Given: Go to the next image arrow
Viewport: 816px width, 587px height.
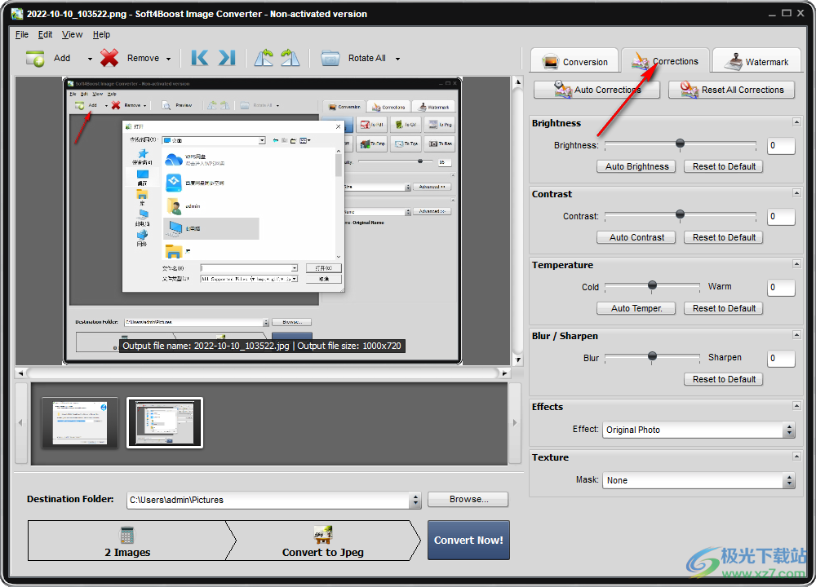Looking at the screenshot, I should 226,58.
